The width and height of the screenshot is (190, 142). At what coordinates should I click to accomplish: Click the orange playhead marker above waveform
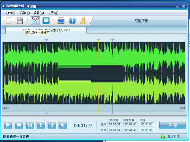pyautogui.click(x=98, y=40)
